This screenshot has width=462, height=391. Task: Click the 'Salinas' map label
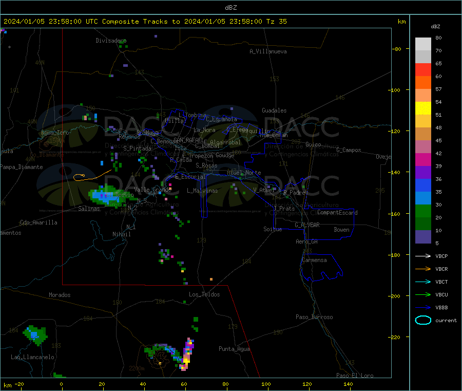89,209
